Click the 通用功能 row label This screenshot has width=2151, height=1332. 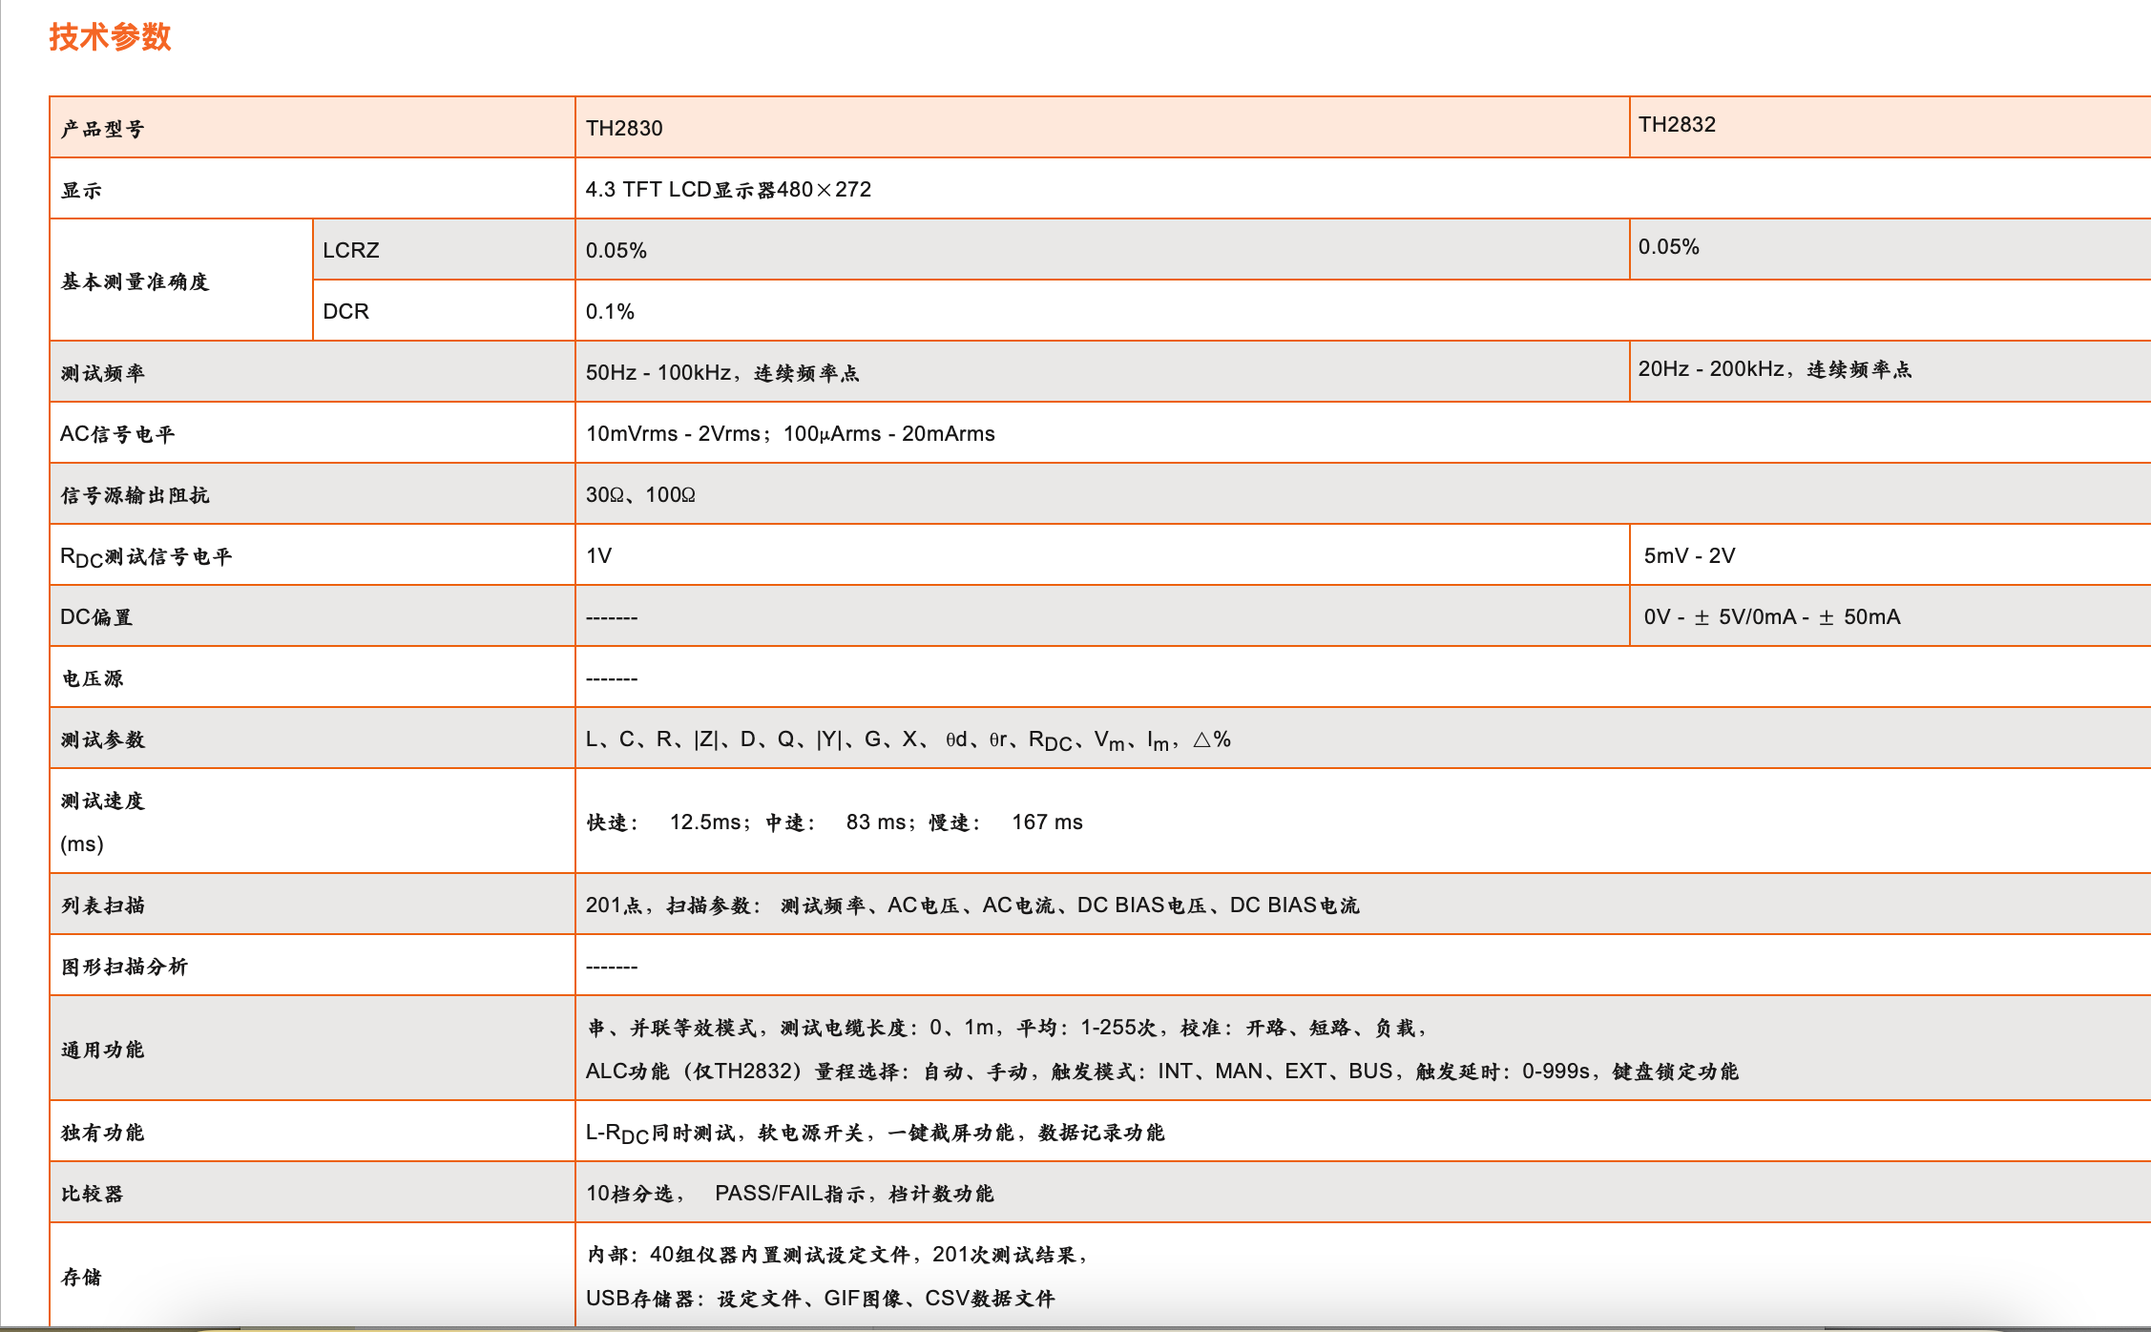(103, 1050)
